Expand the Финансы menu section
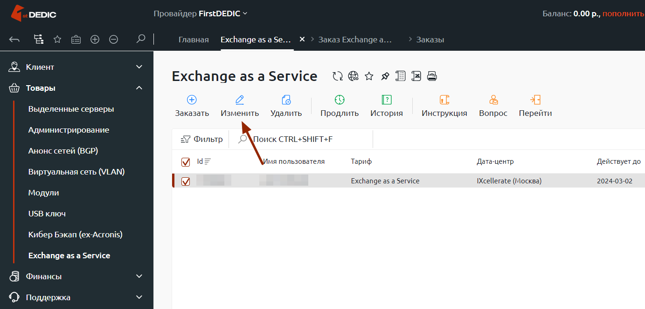The image size is (645, 309). 76,276
